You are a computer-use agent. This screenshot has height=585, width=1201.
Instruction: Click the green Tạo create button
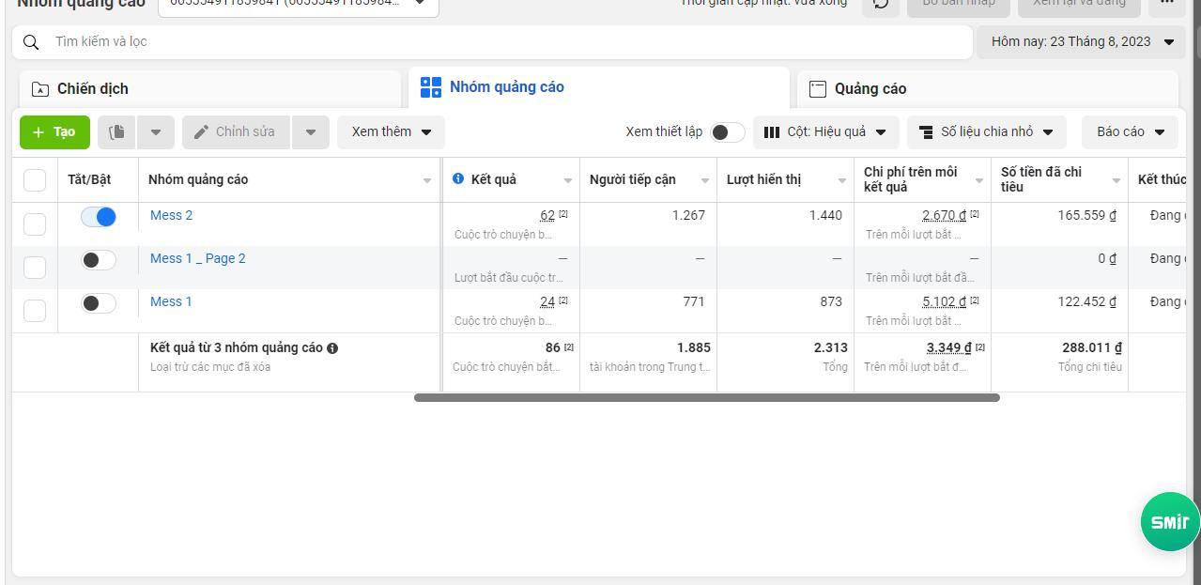(54, 131)
